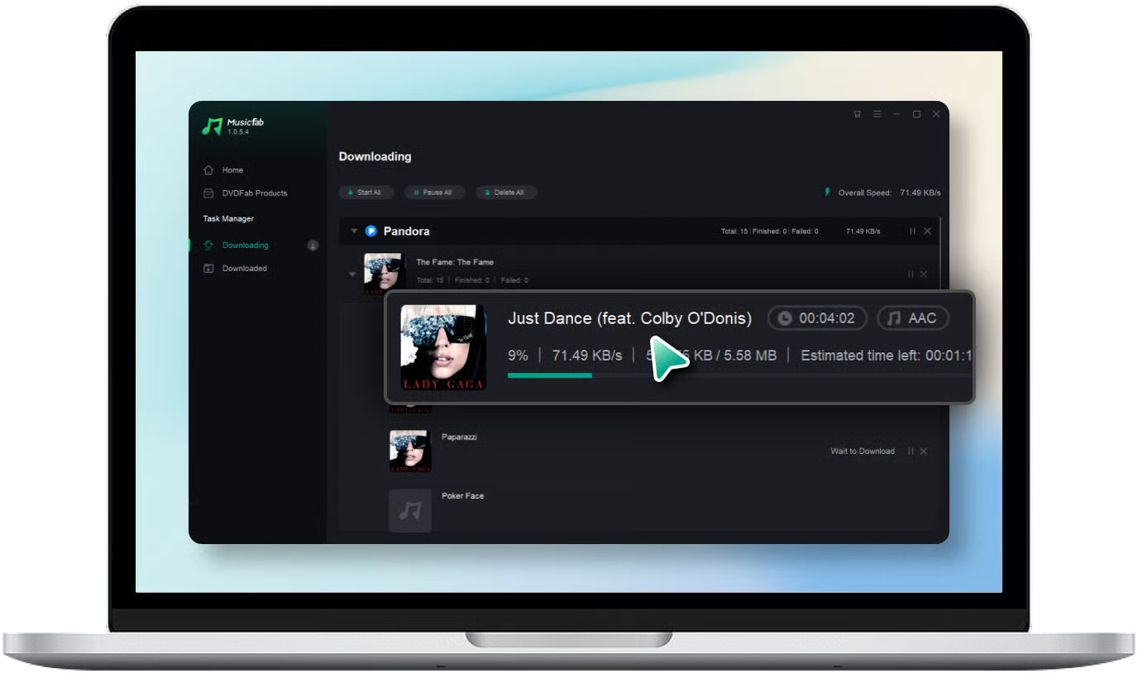Remove The Fame album with X
This screenshot has width=1138, height=678.
coord(924,275)
